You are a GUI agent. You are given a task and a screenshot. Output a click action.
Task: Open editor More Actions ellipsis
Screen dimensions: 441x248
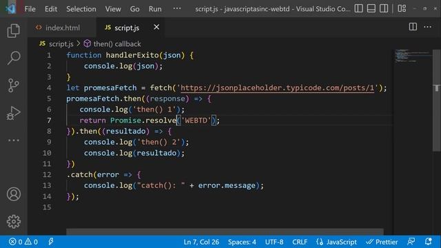pos(427,27)
